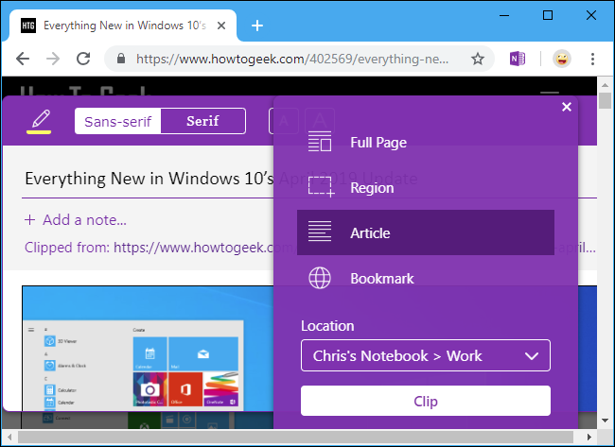The image size is (615, 447).
Task: Click the horizontal scrollbar left arrow
Action: (9, 437)
